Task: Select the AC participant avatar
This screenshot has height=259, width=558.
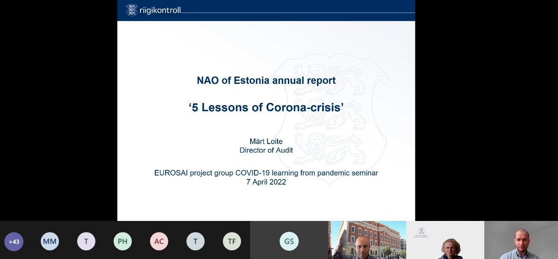Action: click(x=159, y=241)
